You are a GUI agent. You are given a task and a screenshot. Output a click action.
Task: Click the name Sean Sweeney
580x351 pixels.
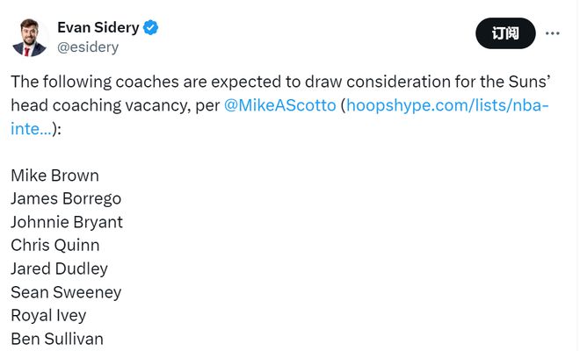pos(66,292)
